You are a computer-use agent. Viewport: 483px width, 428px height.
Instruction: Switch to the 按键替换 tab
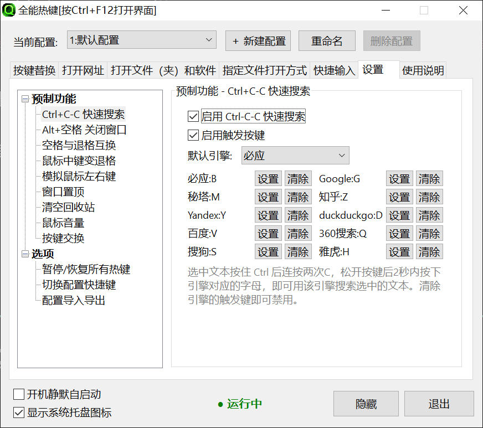tap(34, 70)
